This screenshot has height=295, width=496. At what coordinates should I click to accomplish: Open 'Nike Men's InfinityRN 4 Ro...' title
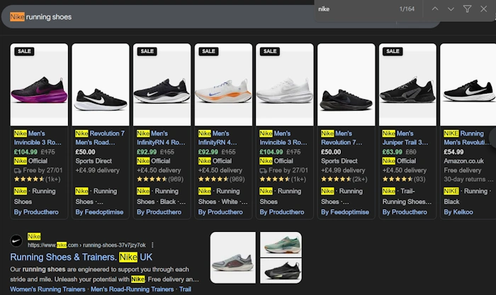[x=161, y=138]
